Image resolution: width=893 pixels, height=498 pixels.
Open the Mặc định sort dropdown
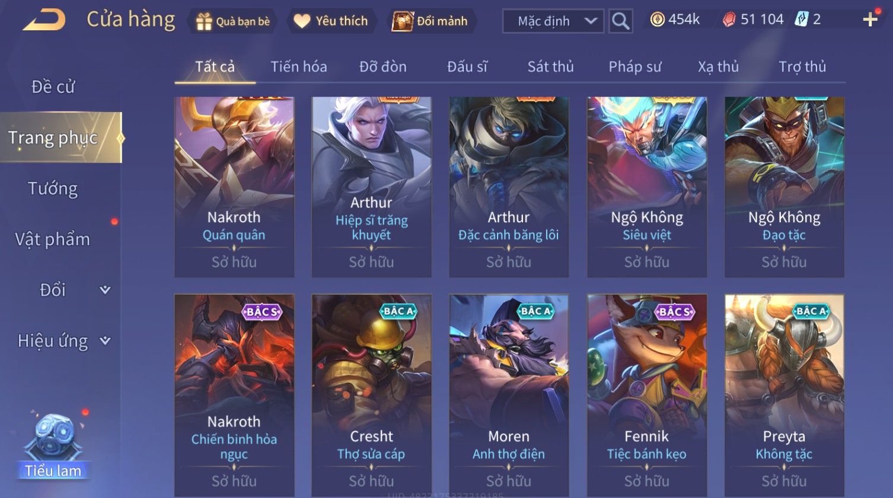553,21
